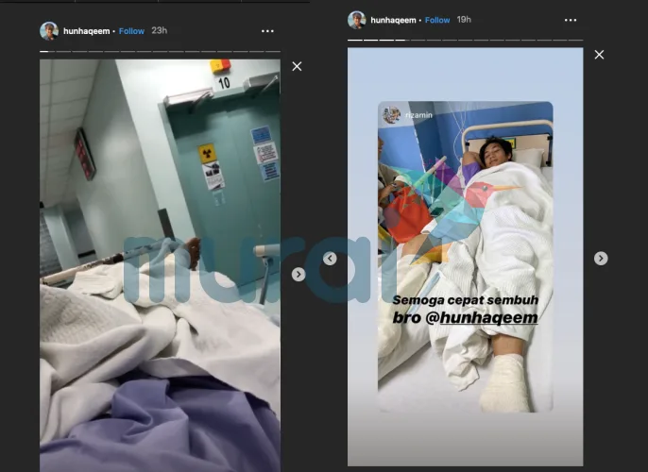Open the rizamin avatar in reshared story
The width and height of the screenshot is (648, 472).
[391, 115]
